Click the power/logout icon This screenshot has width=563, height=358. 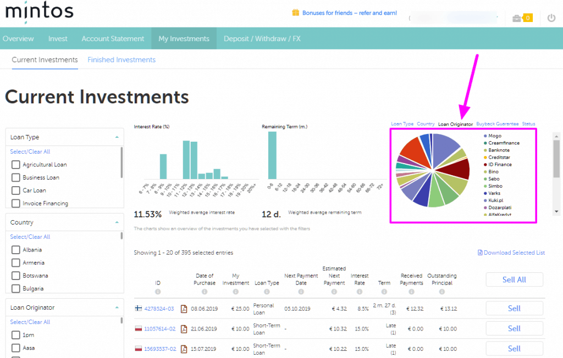(551, 17)
